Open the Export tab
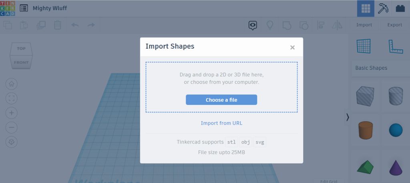This screenshot has width=410, height=183. pyautogui.click(x=394, y=25)
